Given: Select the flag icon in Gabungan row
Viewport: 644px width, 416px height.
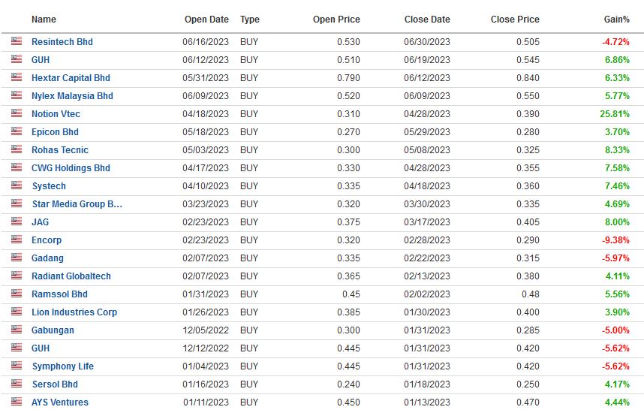Looking at the screenshot, I should (17, 330).
